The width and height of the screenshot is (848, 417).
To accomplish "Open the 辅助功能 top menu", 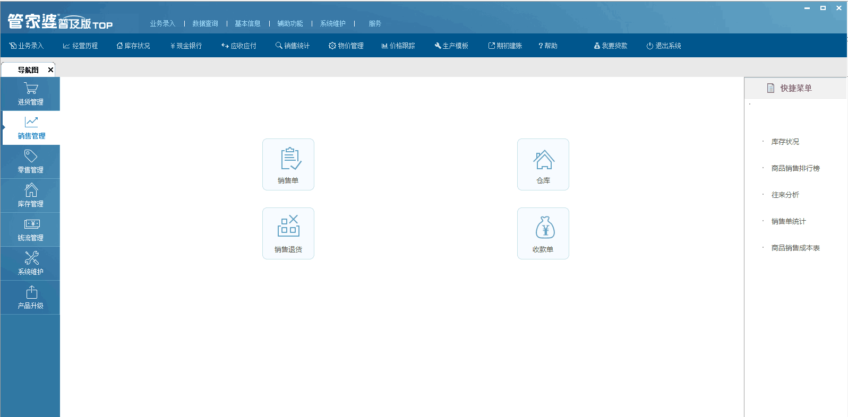I will (x=290, y=23).
